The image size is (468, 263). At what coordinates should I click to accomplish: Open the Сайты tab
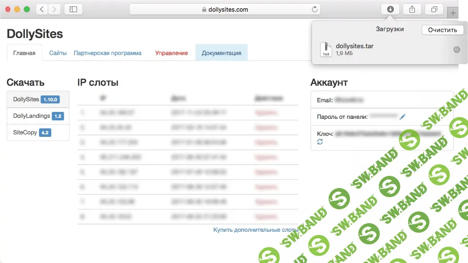(x=58, y=53)
